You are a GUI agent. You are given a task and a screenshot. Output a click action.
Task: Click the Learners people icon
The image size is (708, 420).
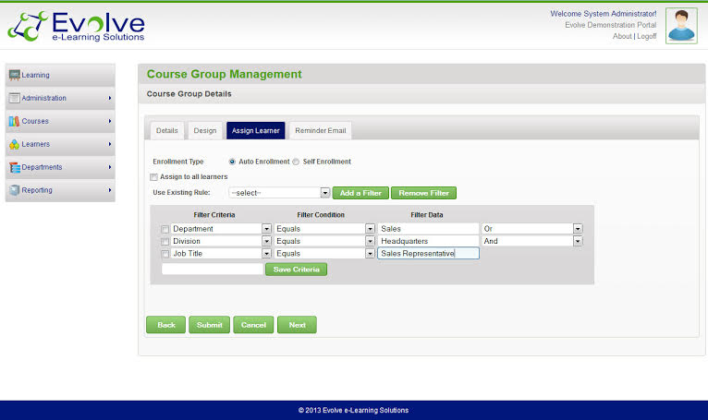click(15, 144)
